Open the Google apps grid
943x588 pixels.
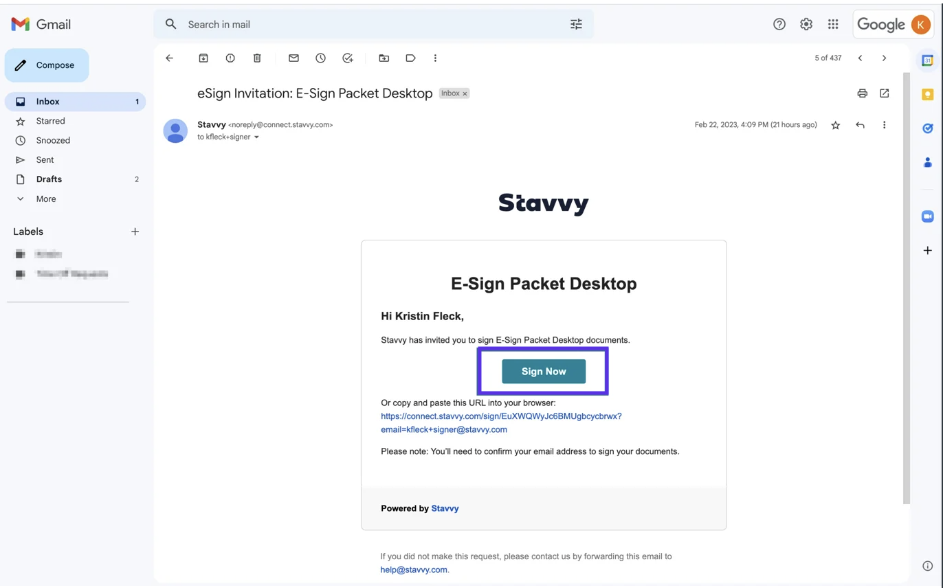point(833,24)
